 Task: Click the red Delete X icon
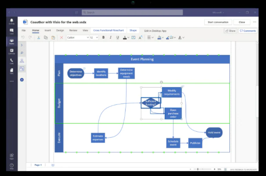(x=61, y=38)
